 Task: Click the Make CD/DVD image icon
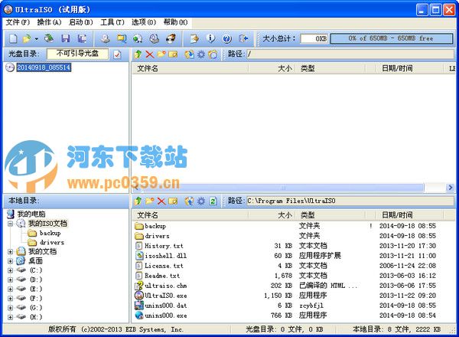tap(105, 38)
